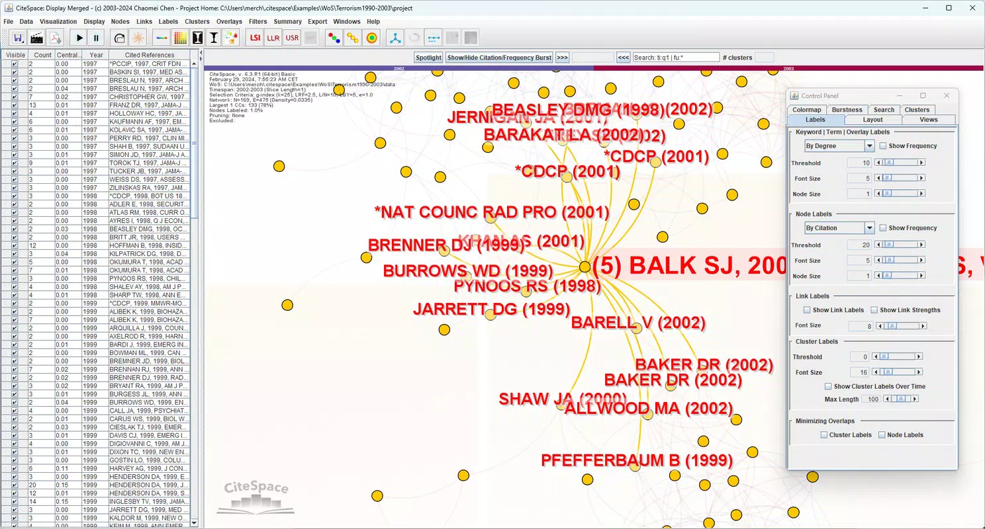Open the Colormap tab

click(x=807, y=110)
